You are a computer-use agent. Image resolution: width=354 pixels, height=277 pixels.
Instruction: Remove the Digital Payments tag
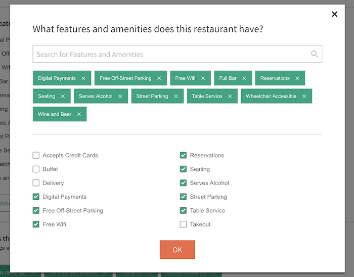coord(83,78)
